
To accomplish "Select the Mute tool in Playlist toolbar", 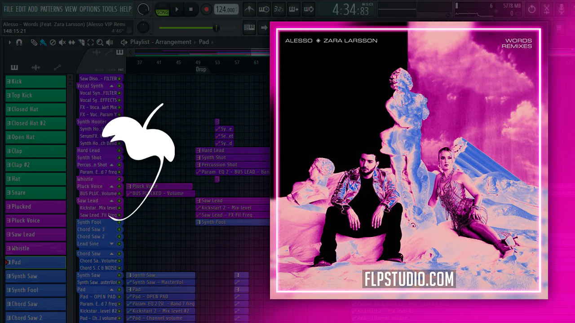I will click(62, 42).
